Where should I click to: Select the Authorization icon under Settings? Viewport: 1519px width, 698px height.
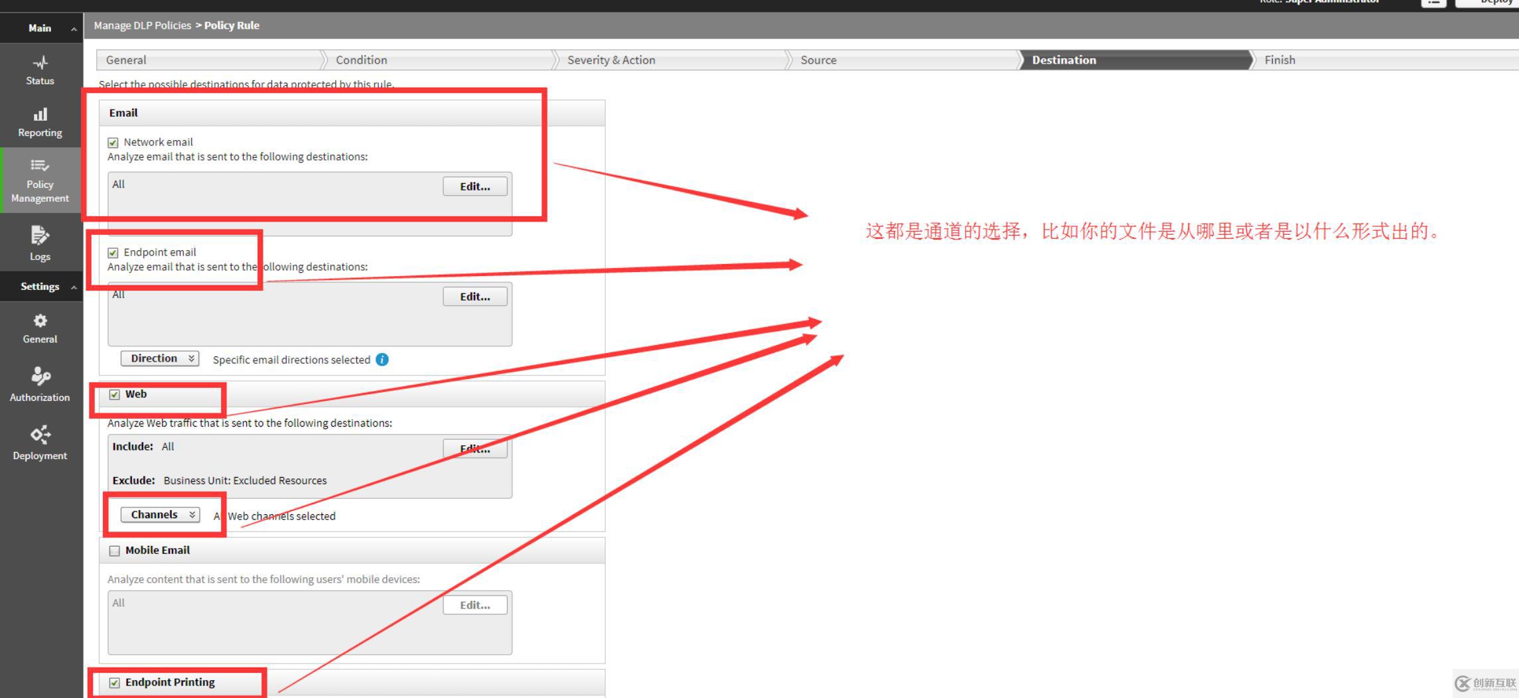click(x=40, y=385)
